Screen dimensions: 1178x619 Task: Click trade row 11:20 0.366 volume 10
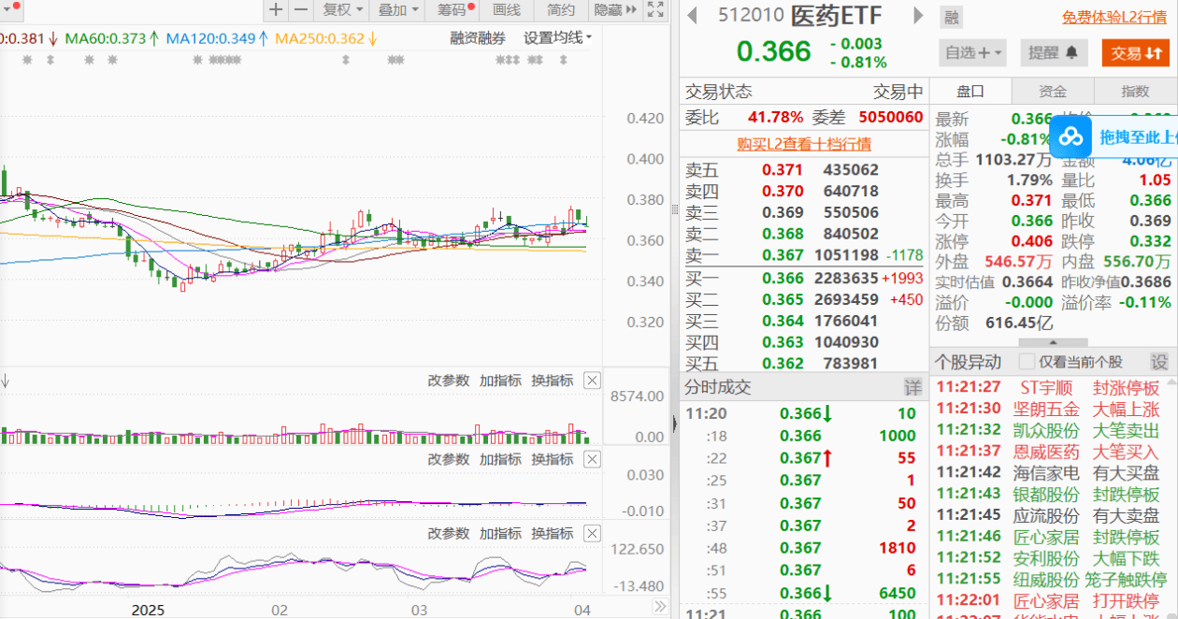click(x=804, y=413)
